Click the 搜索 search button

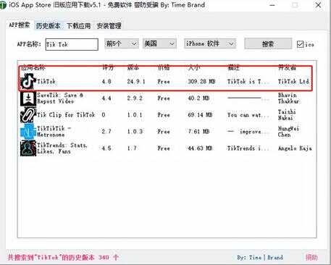[268, 43]
